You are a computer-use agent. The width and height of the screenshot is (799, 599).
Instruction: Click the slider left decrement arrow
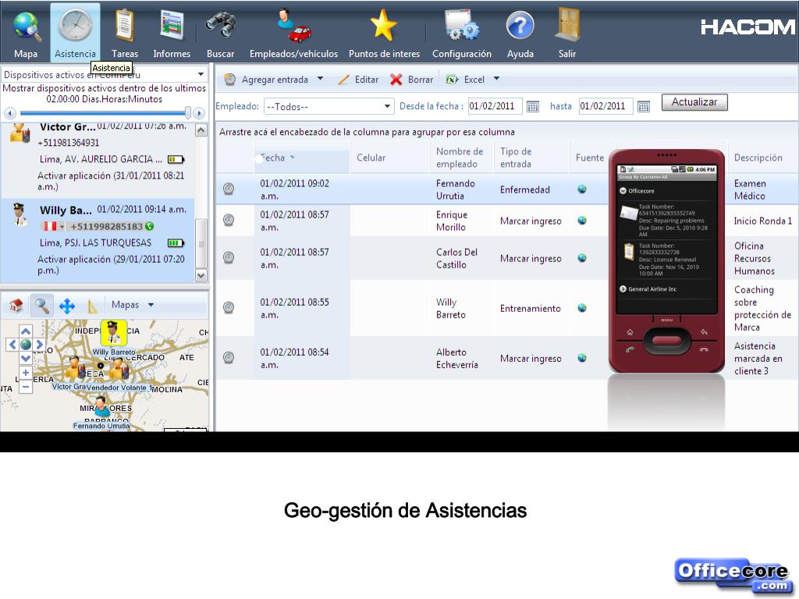click(x=10, y=113)
